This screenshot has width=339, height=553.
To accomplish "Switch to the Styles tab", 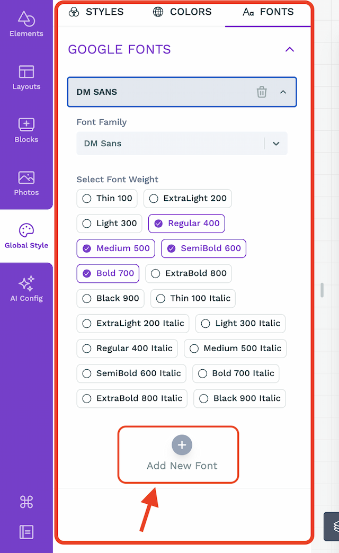I will pyautogui.click(x=96, y=12).
